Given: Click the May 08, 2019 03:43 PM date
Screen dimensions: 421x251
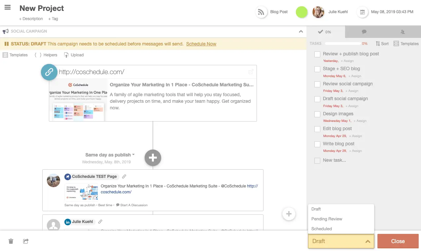Looking at the screenshot, I should click(x=392, y=12).
